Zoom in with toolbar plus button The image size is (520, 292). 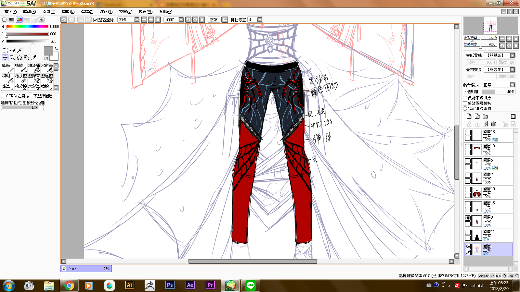151,20
